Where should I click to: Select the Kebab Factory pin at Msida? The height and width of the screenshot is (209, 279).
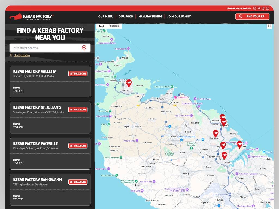(223, 145)
